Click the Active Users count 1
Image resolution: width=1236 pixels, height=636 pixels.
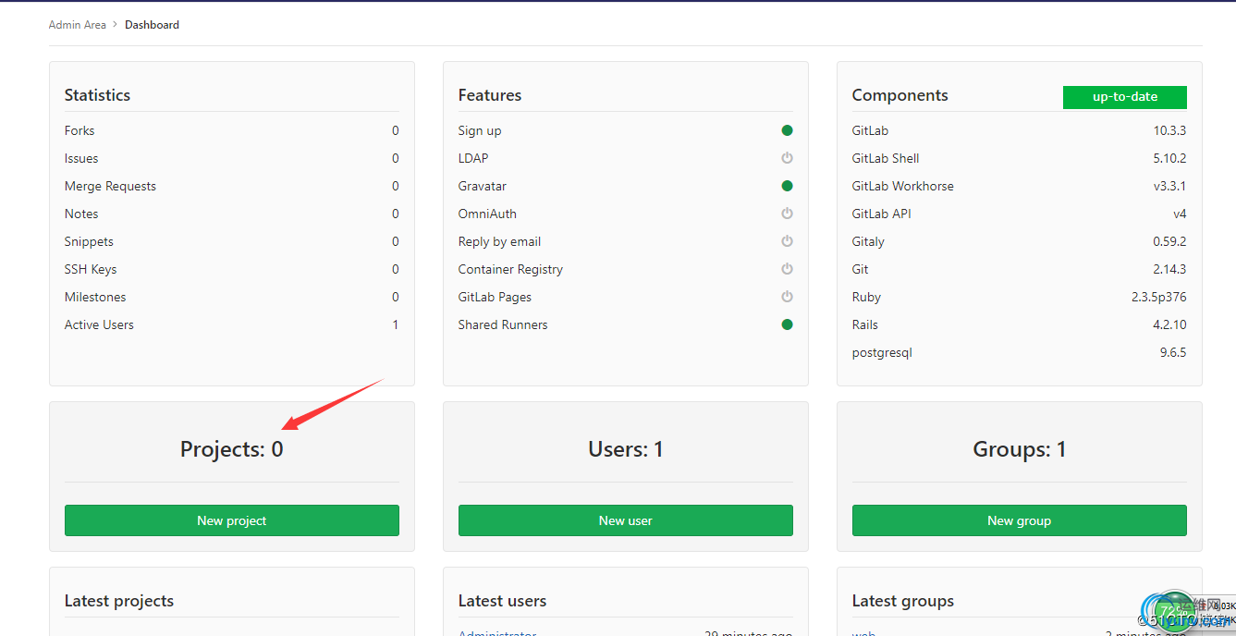(x=396, y=324)
